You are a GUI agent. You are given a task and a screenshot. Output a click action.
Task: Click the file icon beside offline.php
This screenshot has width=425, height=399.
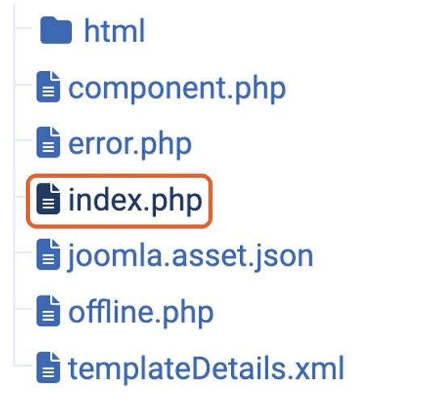tap(48, 311)
